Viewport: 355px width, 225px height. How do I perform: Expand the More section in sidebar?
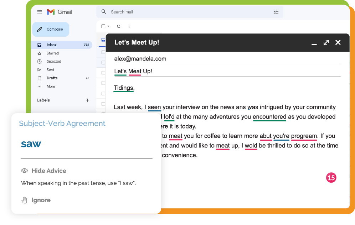[x=51, y=87]
